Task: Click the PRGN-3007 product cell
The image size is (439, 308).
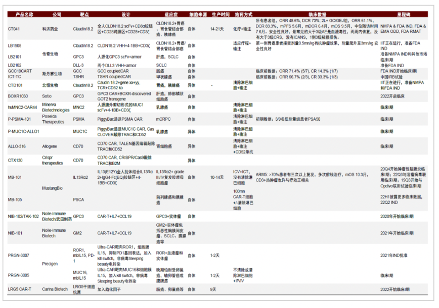Action: 19,255
